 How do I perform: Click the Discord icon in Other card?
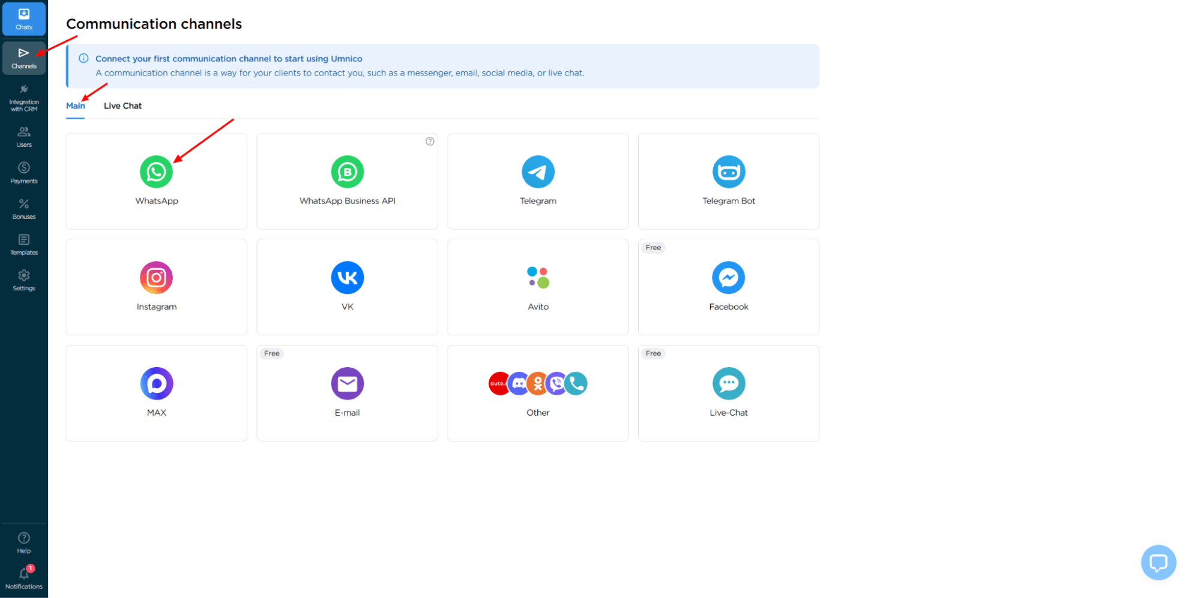point(519,384)
